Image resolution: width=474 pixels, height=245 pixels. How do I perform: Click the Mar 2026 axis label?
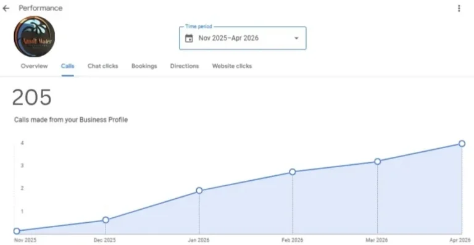tap(376, 241)
